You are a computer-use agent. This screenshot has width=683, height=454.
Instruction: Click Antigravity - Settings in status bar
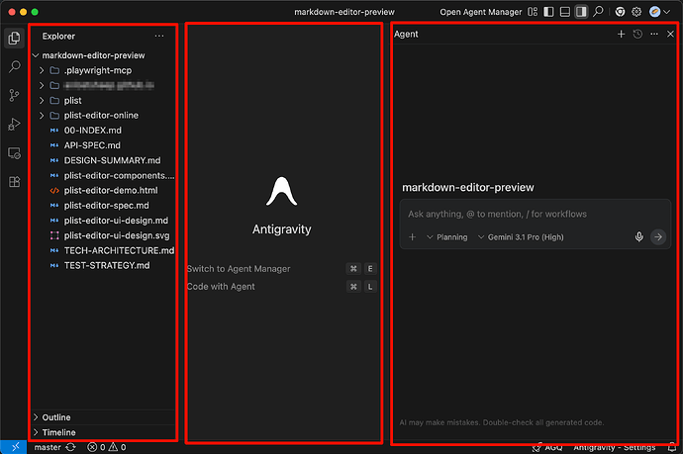coord(614,447)
